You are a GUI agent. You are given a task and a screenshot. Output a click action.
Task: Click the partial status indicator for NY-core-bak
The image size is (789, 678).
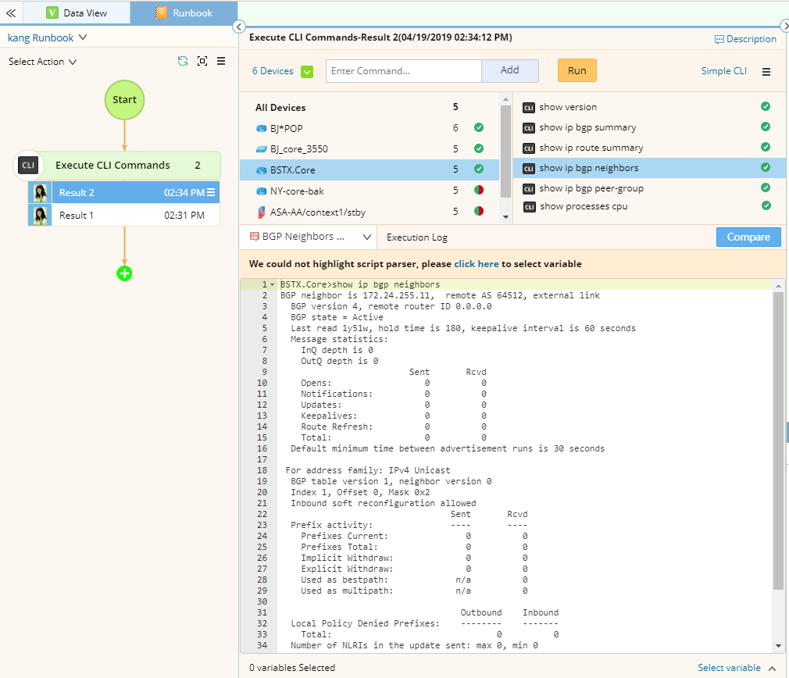pos(479,191)
